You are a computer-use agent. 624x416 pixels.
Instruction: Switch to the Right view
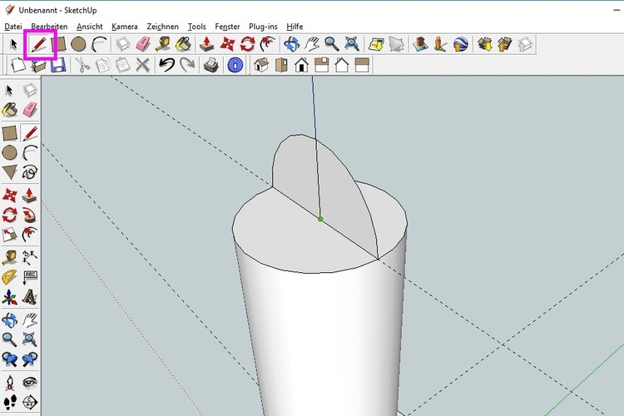(321, 65)
